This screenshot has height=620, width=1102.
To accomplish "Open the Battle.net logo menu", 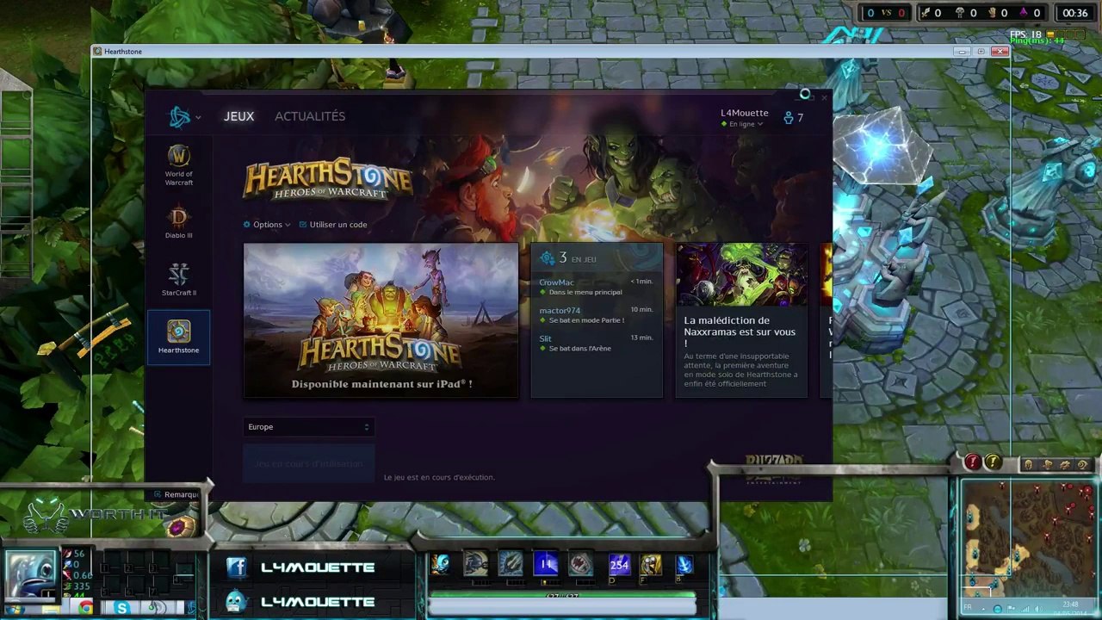I will (183, 117).
